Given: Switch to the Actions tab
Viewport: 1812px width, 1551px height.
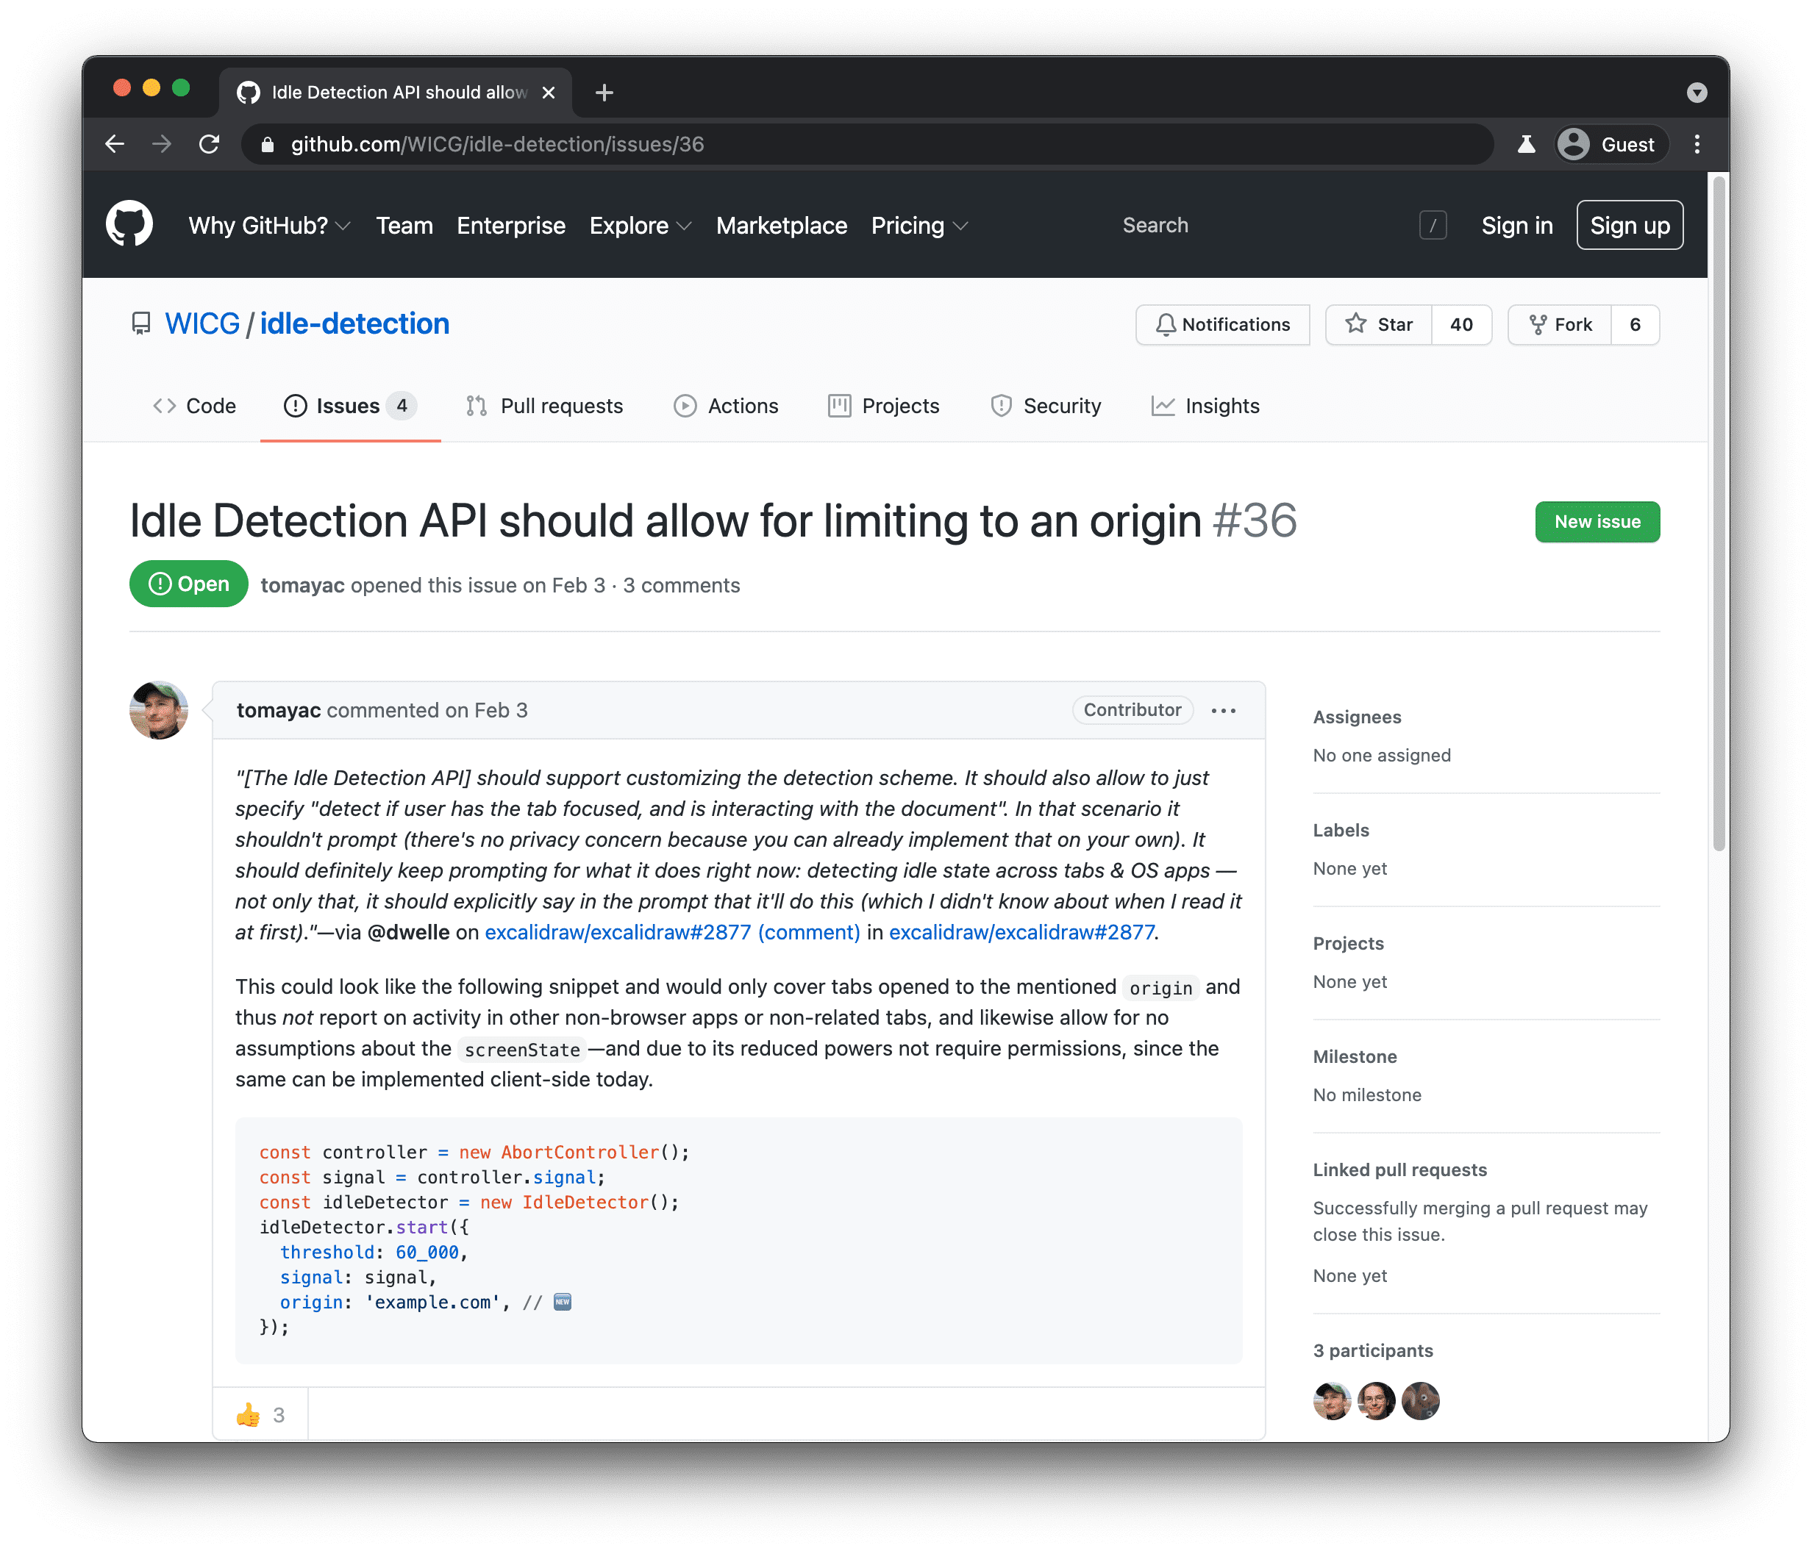Looking at the screenshot, I should (x=742, y=406).
